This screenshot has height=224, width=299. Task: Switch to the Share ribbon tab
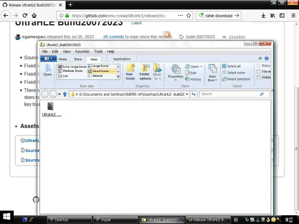tap(78, 59)
